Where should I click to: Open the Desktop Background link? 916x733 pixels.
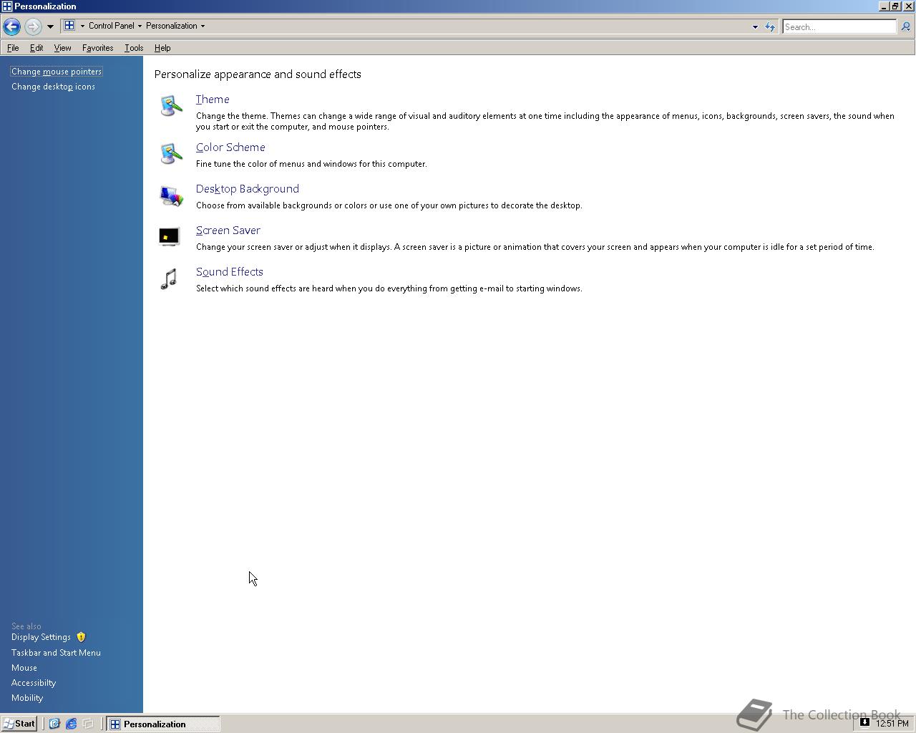coord(248,189)
